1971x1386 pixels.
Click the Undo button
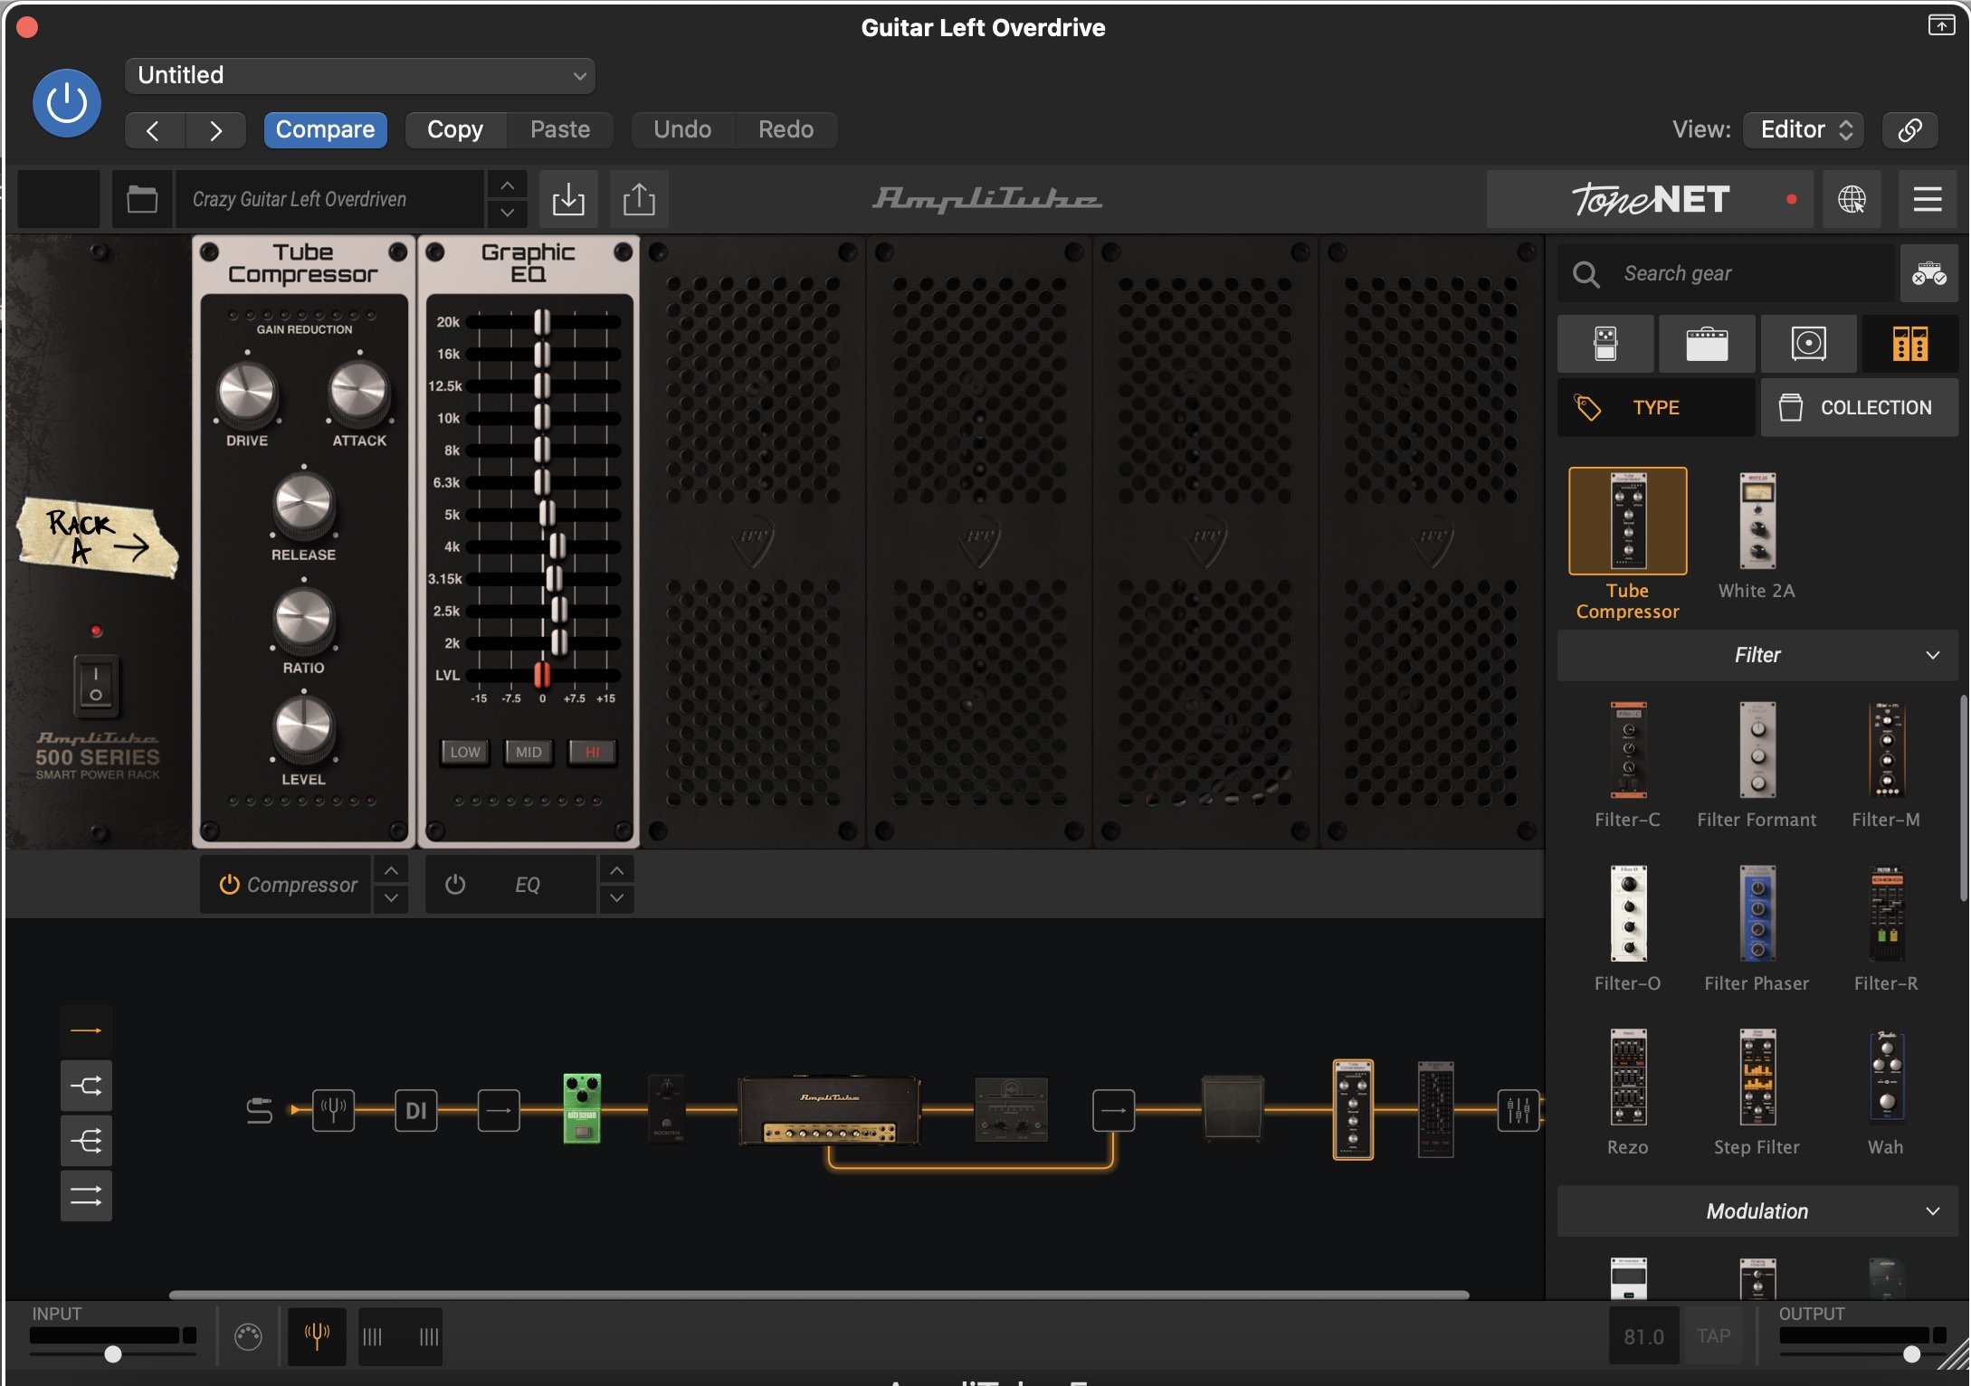pos(682,130)
